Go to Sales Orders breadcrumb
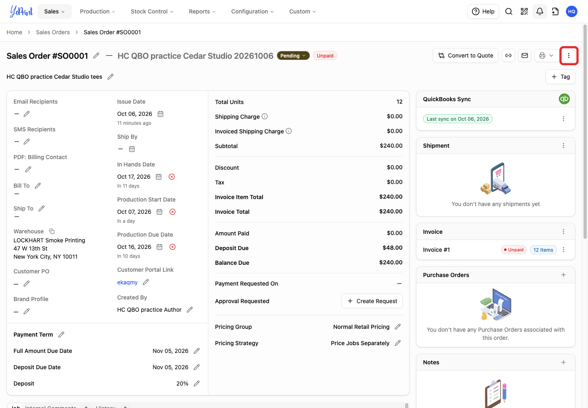This screenshot has width=588, height=408. [x=53, y=32]
